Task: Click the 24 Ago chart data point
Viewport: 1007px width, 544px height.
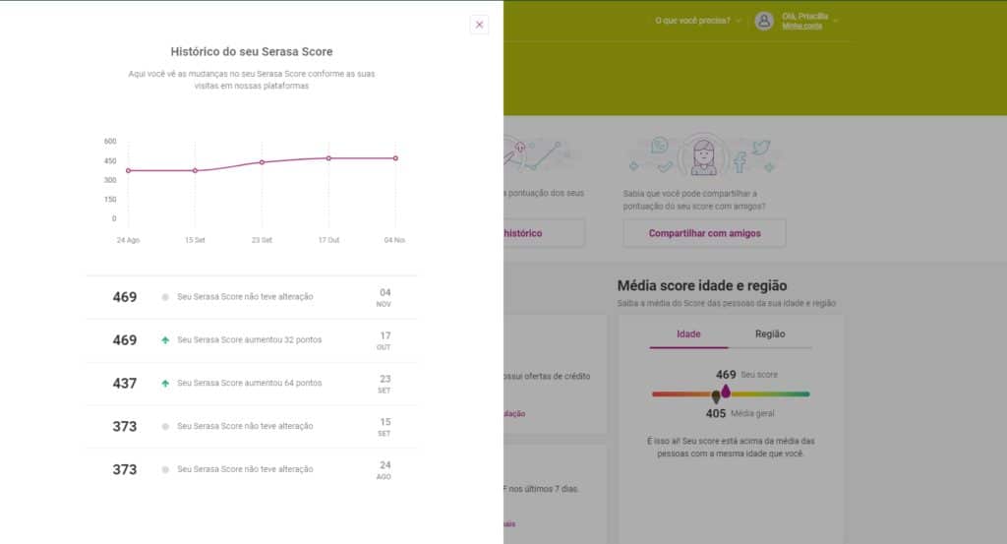Action: point(129,171)
